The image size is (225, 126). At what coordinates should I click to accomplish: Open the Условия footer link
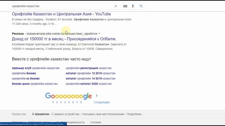[x=96, y=122]
